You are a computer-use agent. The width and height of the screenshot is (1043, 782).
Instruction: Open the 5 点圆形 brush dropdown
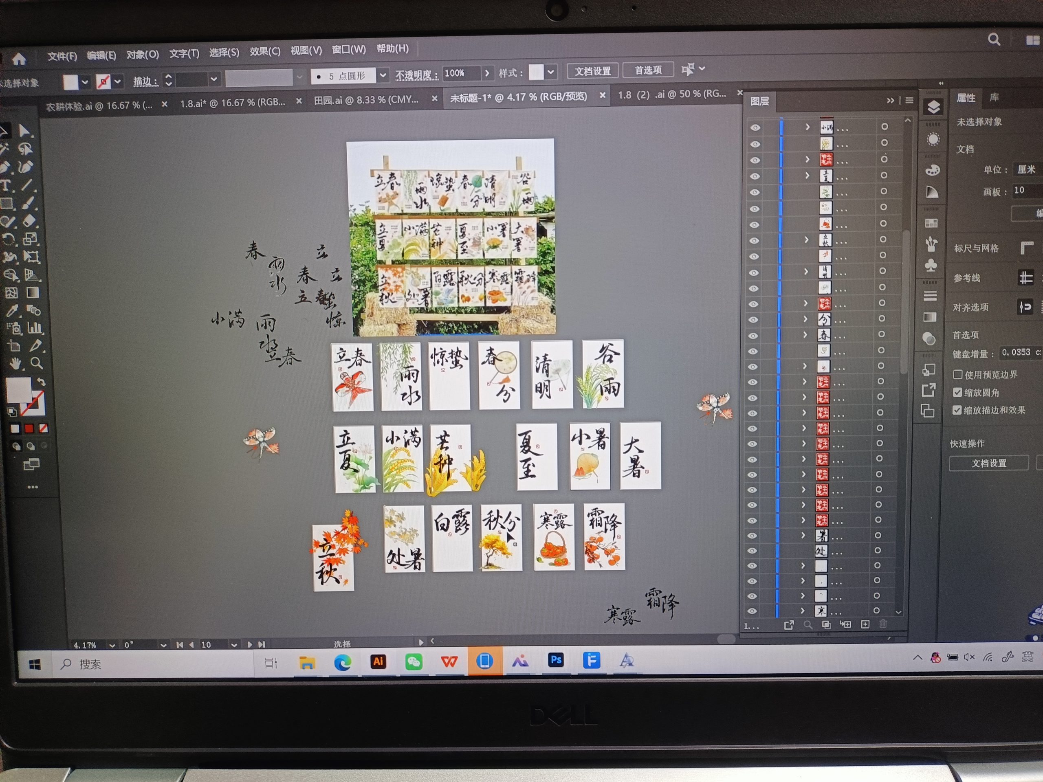point(383,75)
